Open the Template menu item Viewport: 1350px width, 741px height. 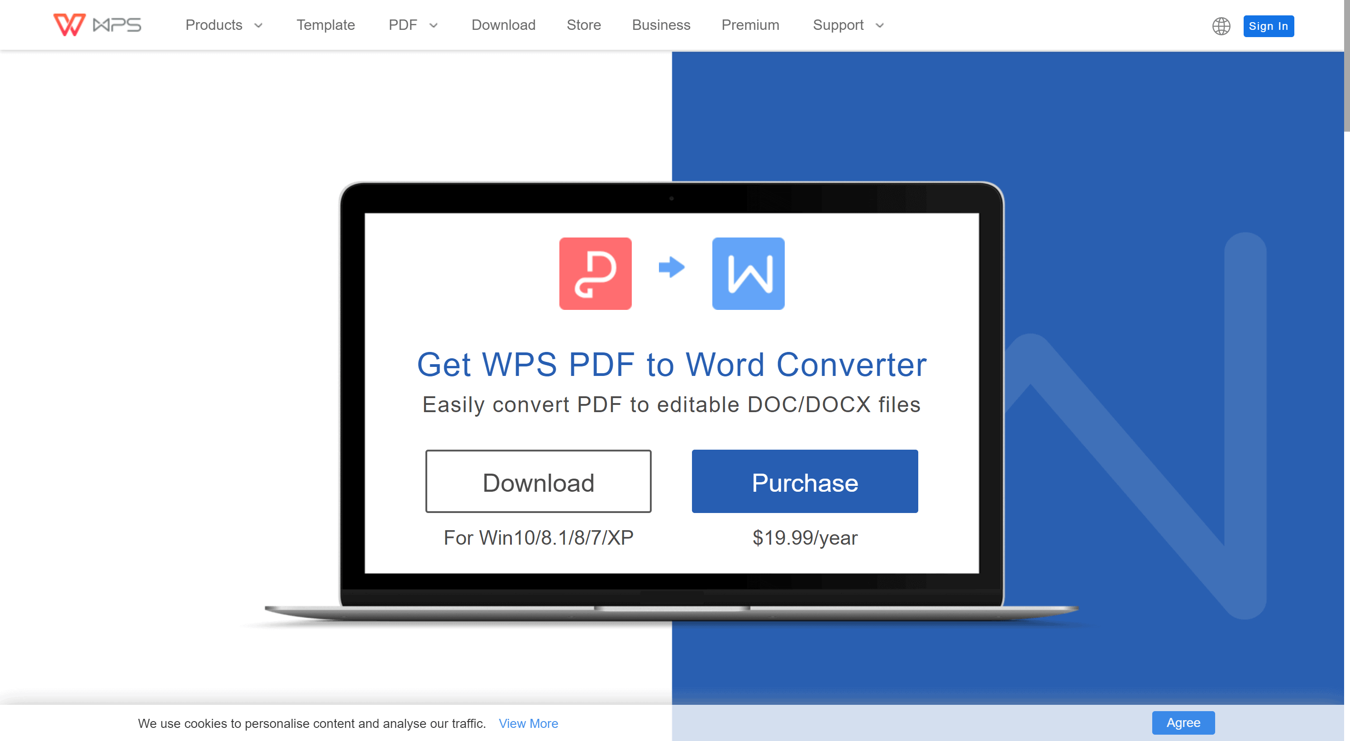326,24
